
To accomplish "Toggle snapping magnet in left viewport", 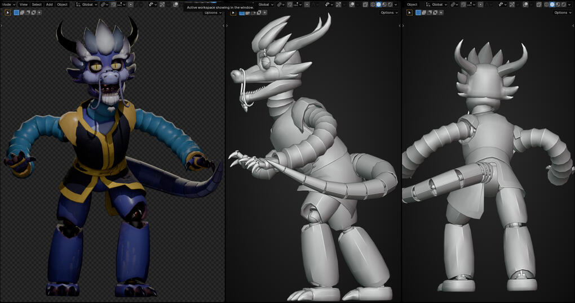I will coord(114,4).
